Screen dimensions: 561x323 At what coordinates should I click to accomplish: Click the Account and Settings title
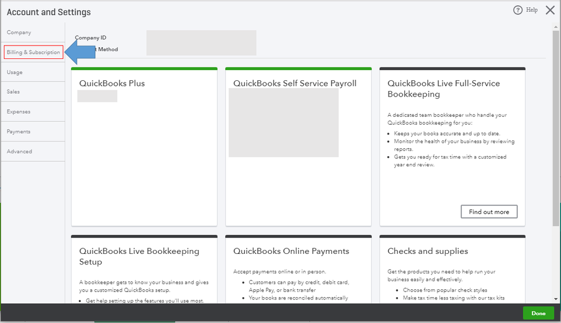click(x=49, y=12)
